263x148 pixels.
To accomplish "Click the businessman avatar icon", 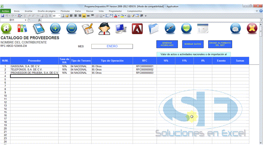I will 104,29.
